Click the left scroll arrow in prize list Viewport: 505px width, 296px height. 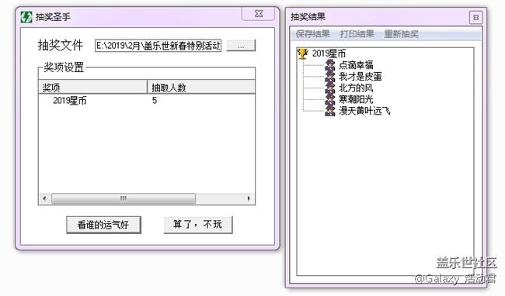click(44, 198)
